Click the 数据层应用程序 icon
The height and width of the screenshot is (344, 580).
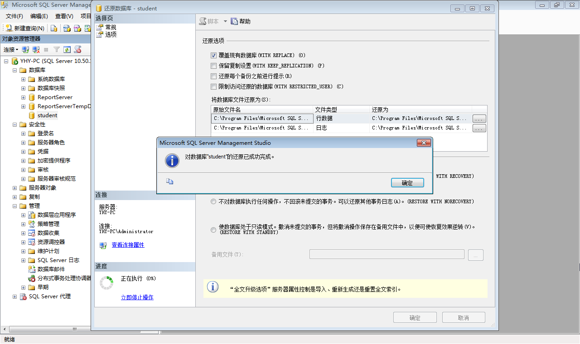tap(32, 215)
